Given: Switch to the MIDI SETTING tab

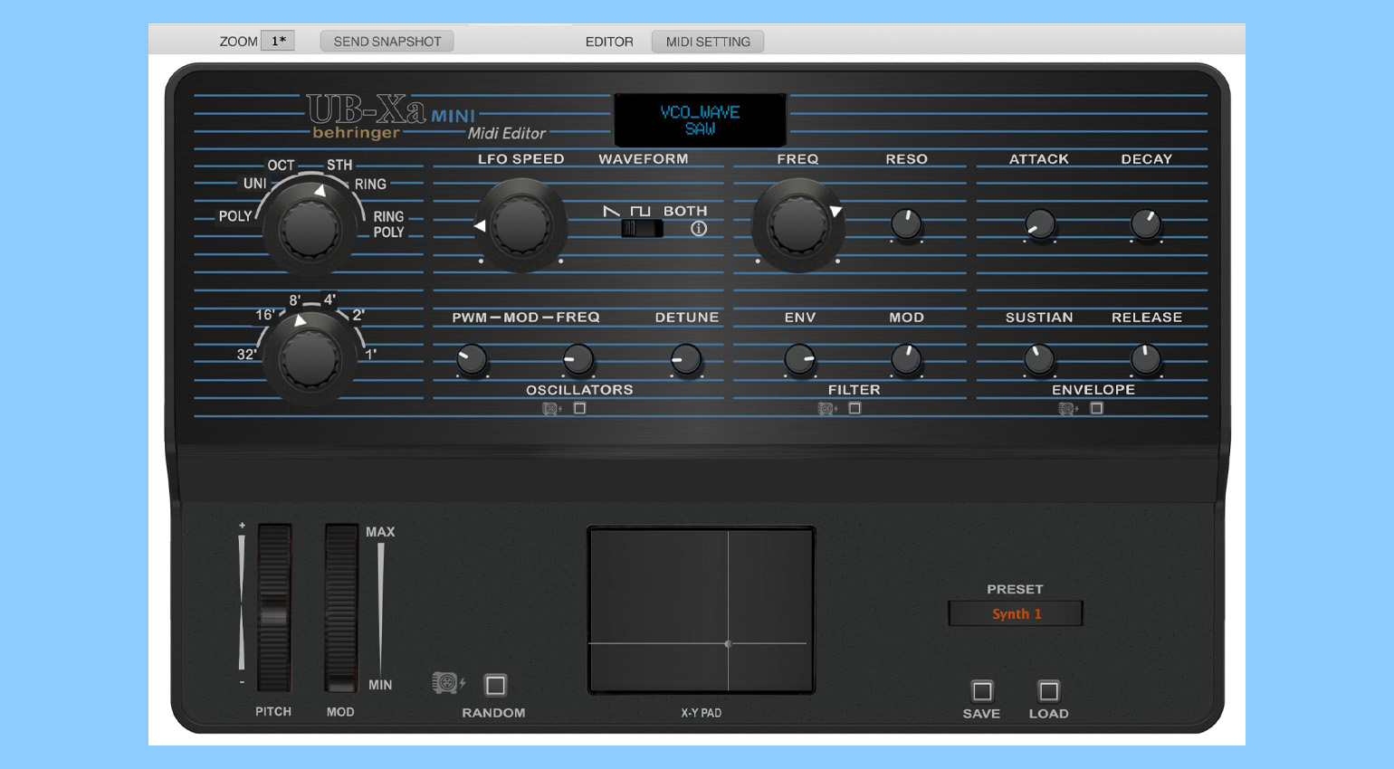Looking at the screenshot, I should tap(708, 42).
